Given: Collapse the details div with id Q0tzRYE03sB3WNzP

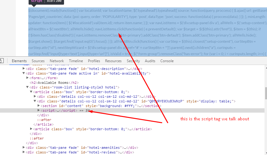Looking at the screenshot, I should click(x=35, y=101).
